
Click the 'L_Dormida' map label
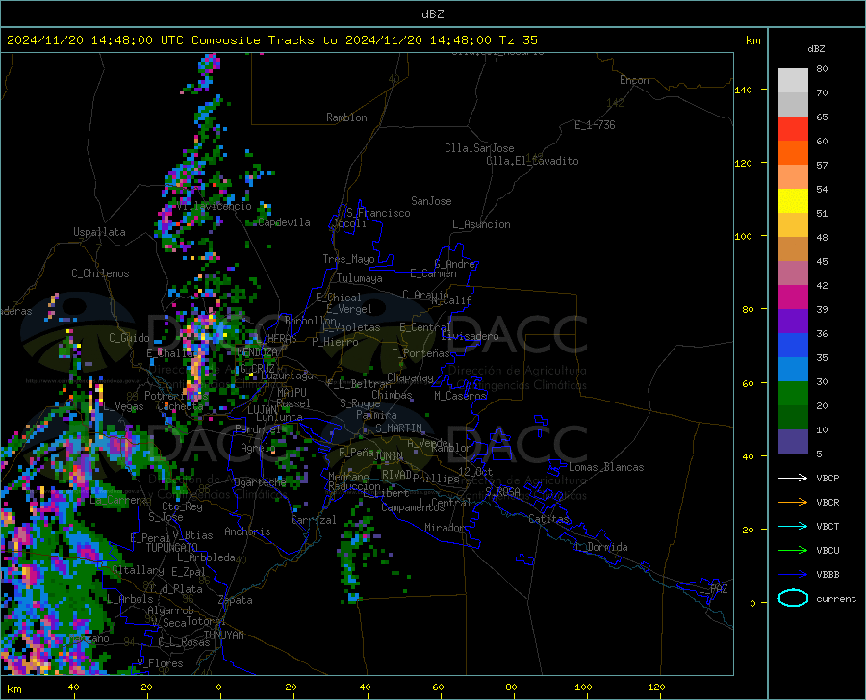click(x=600, y=547)
